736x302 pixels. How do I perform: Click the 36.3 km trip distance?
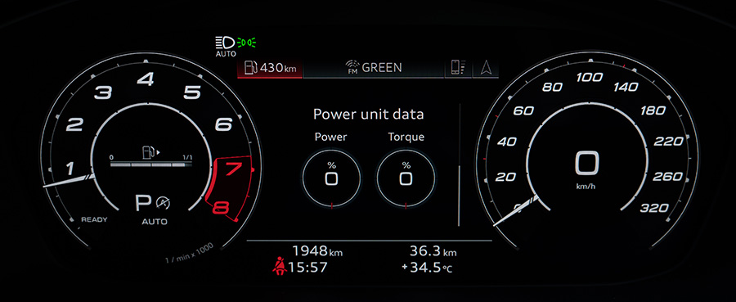point(433,251)
